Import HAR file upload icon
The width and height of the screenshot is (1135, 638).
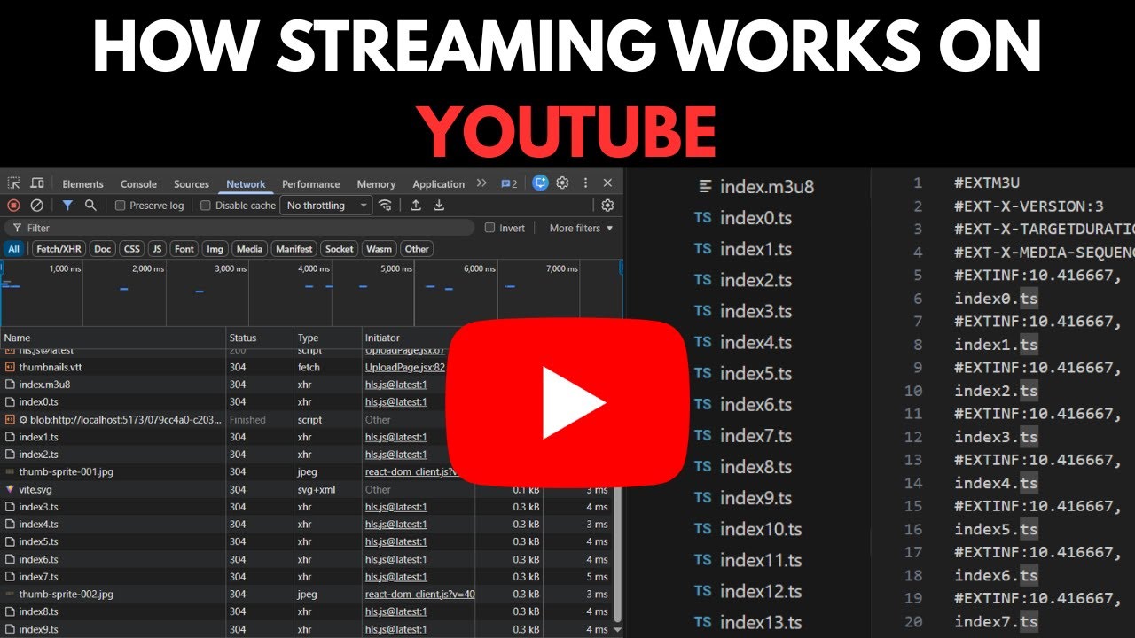(x=415, y=206)
